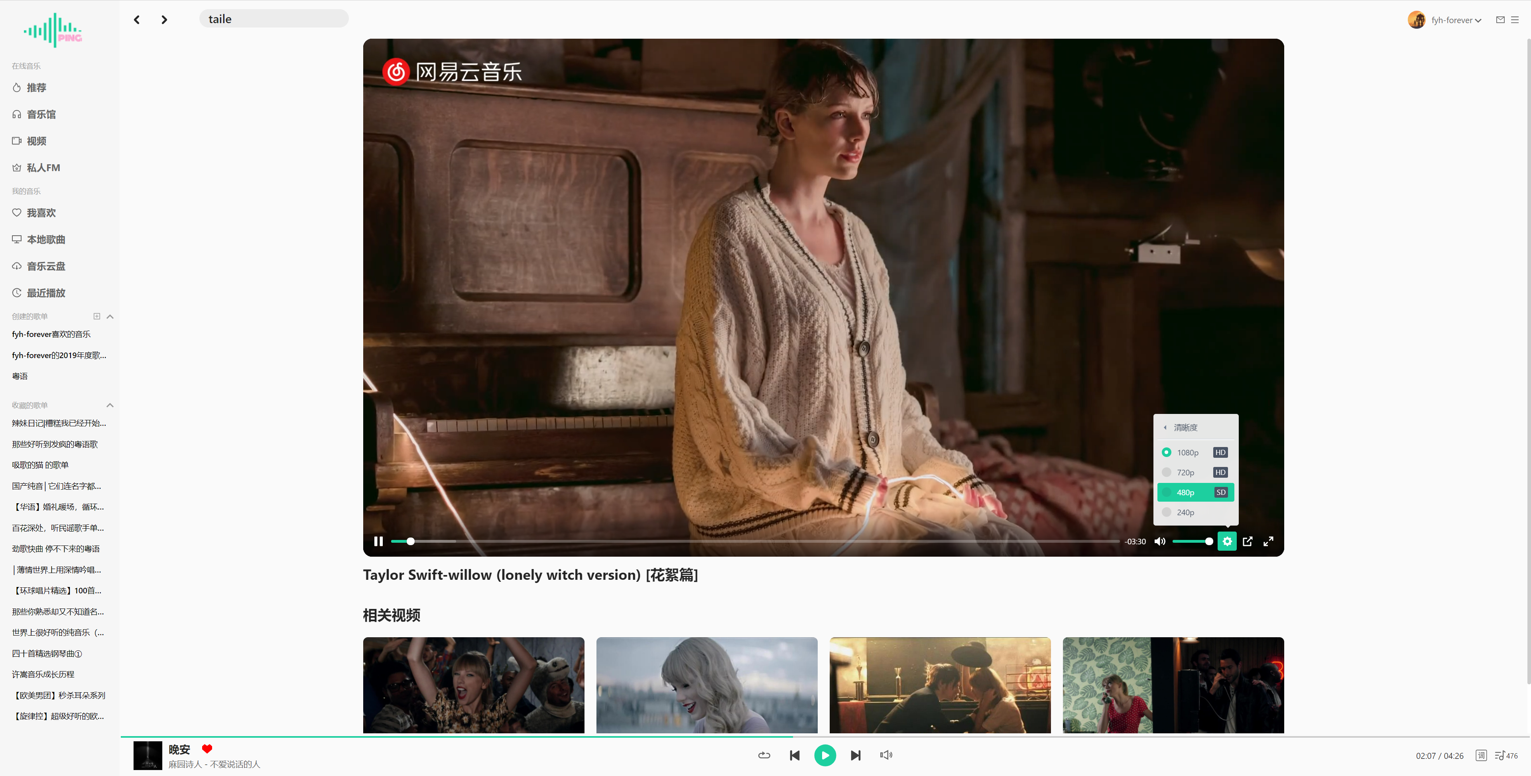
Task: Go back from the 清晰度 quality menu
Action: [1165, 427]
